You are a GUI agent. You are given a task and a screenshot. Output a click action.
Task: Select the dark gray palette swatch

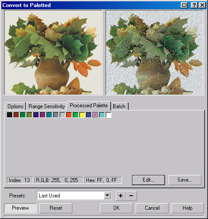coord(56,115)
